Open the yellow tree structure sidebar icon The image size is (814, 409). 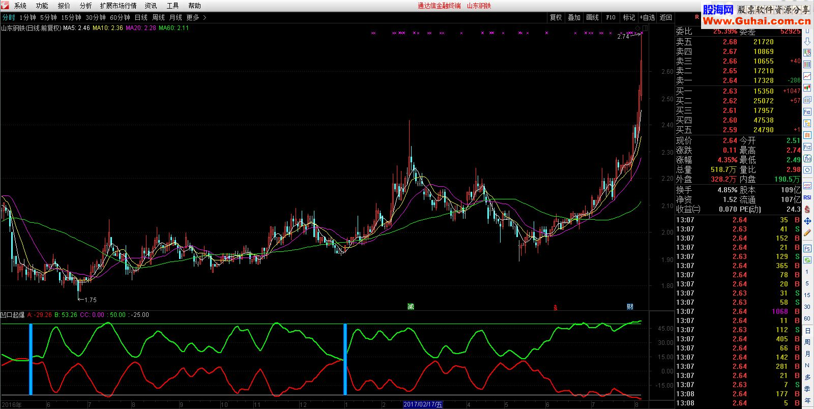click(x=807, y=124)
